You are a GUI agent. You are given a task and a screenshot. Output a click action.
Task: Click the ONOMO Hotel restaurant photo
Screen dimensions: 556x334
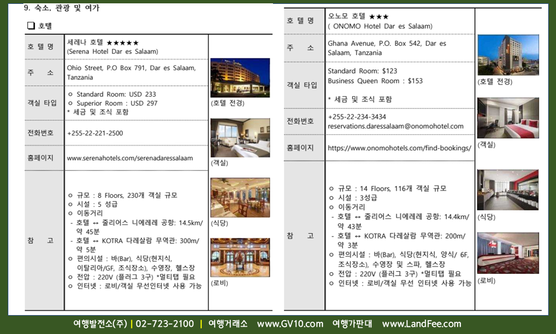click(x=508, y=190)
